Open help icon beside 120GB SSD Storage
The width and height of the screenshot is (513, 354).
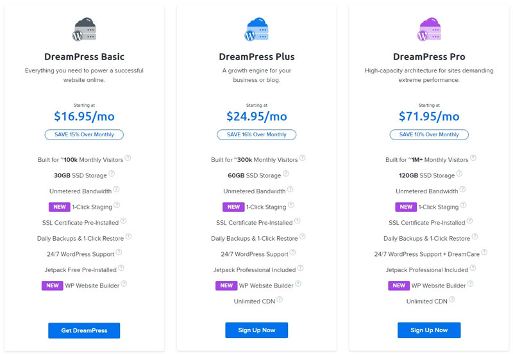[460, 173]
